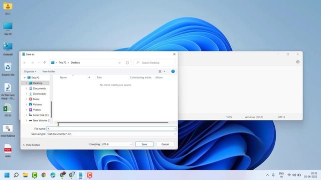Image resolution: width=321 pixels, height=180 pixels.
Task: Launch Google Chrome from the taskbar
Action: pos(44,175)
